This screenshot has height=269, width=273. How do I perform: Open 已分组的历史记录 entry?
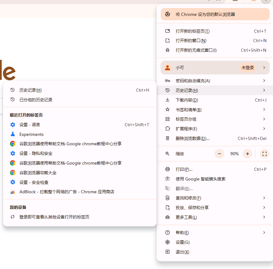click(80, 100)
